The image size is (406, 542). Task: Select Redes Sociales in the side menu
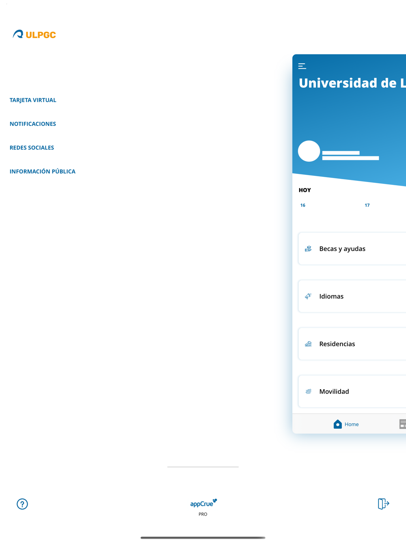click(x=32, y=147)
